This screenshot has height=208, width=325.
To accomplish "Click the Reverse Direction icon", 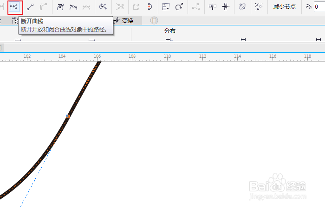I will click(x=103, y=7).
